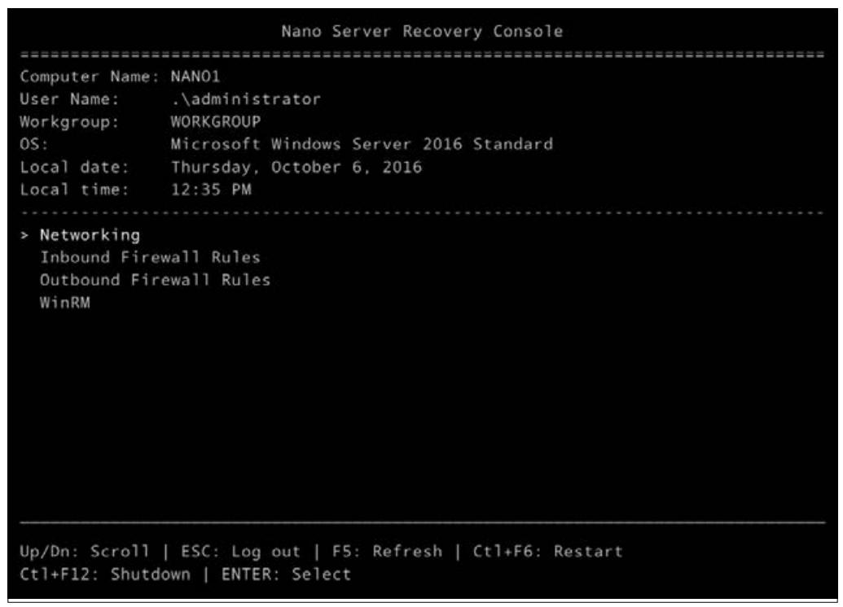
Task: Click the Computer Name label
Action: [x=90, y=76]
